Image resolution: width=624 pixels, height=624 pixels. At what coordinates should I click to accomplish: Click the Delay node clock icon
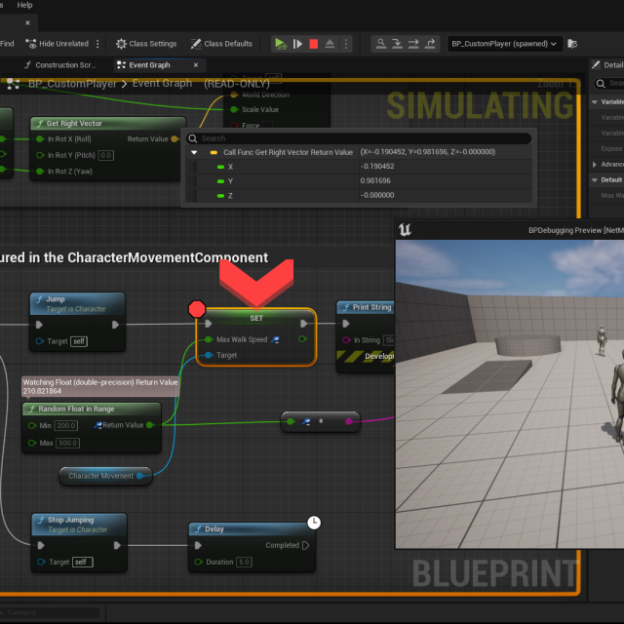[314, 523]
